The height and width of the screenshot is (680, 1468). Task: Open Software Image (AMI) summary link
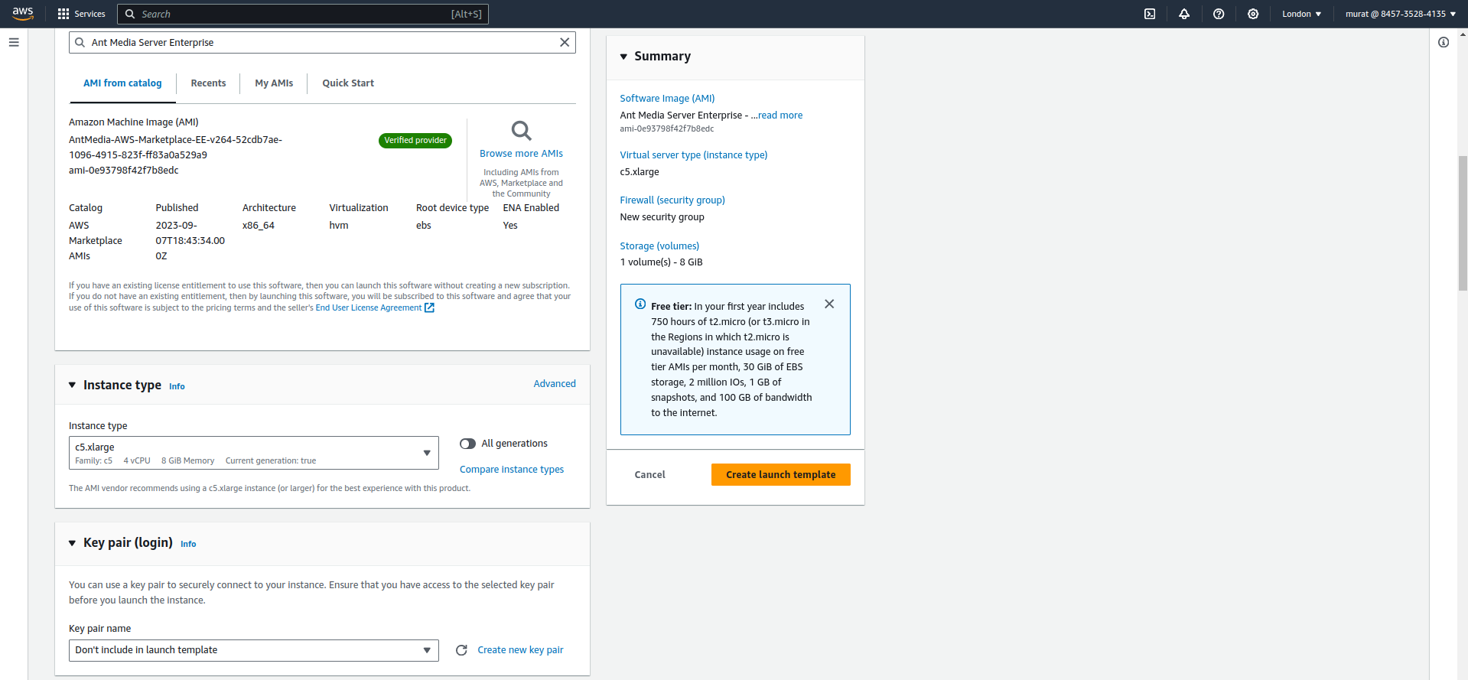(667, 99)
